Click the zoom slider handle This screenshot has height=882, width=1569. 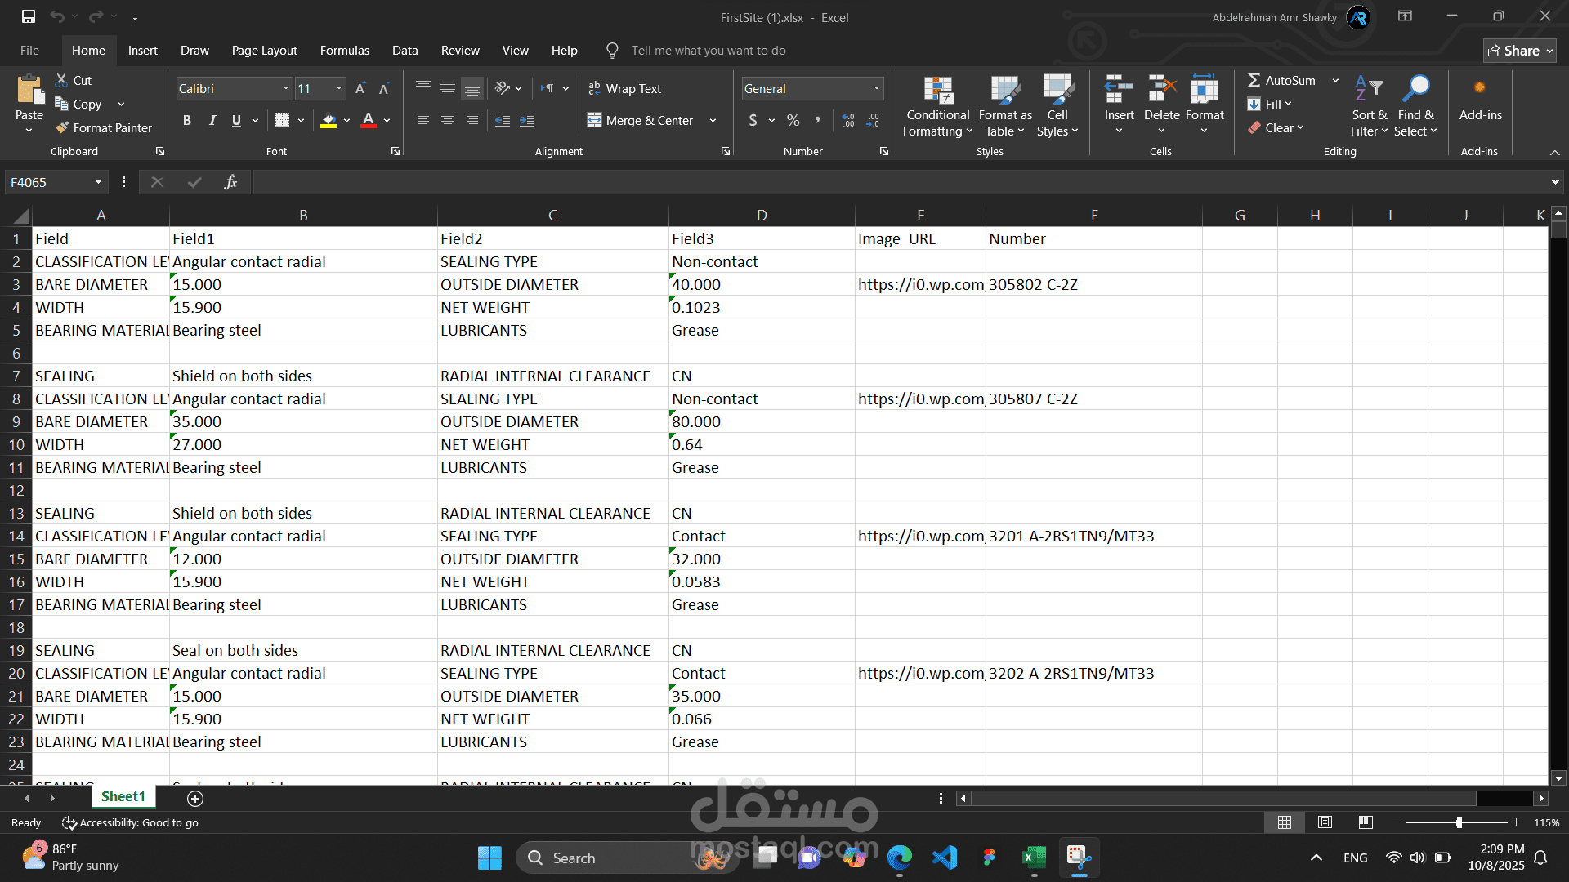point(1459,822)
